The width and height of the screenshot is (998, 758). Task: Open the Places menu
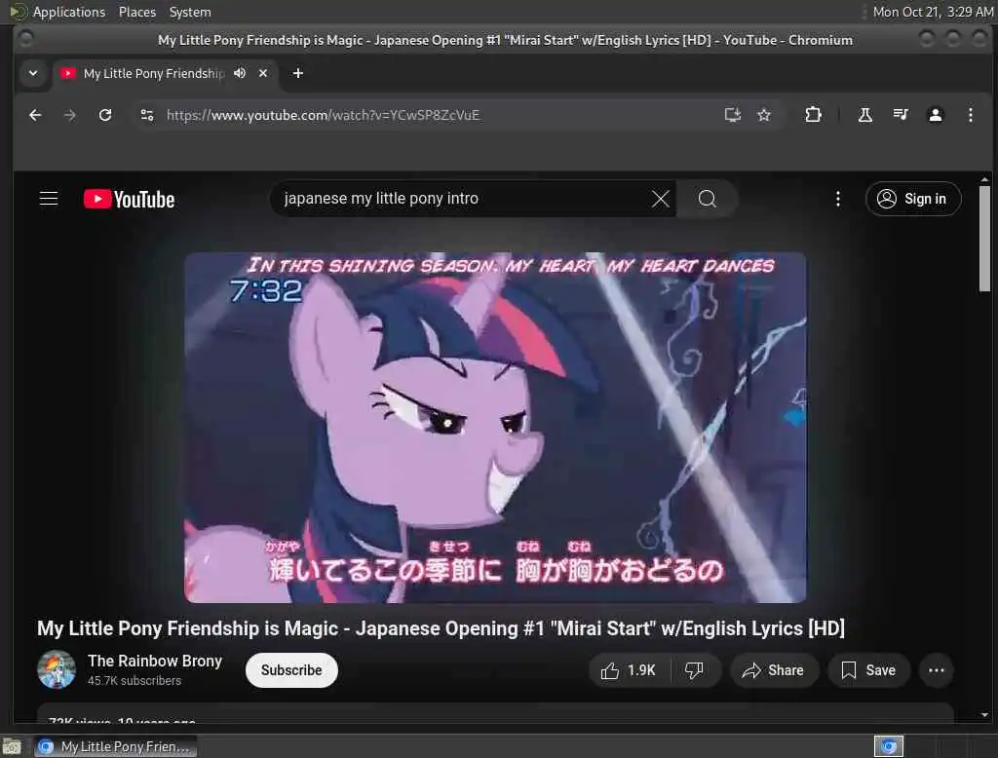pyautogui.click(x=137, y=12)
